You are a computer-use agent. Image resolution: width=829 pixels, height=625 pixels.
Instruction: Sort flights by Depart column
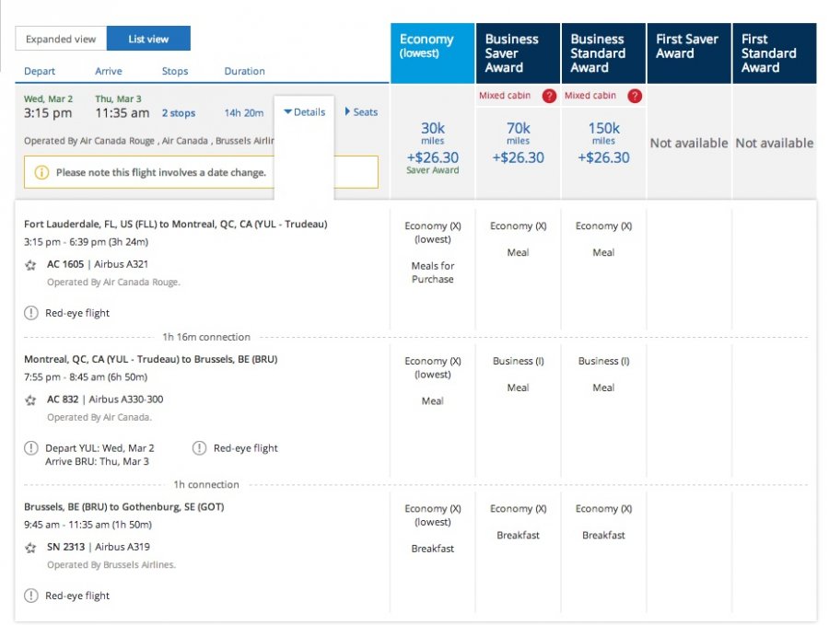[x=40, y=71]
